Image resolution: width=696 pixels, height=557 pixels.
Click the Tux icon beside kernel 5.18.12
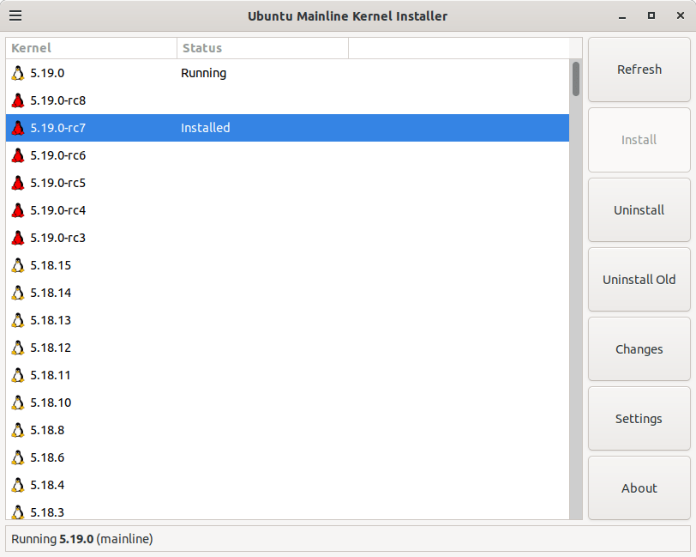(x=18, y=348)
